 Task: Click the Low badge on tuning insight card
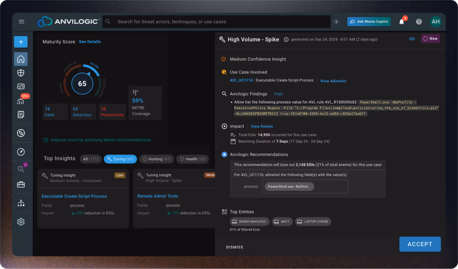pos(120,175)
